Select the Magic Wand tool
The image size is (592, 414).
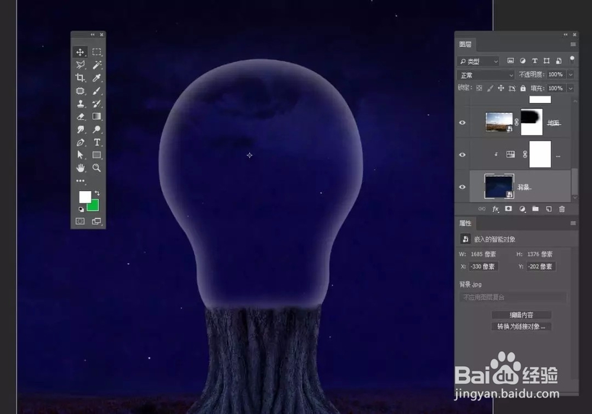coord(96,65)
